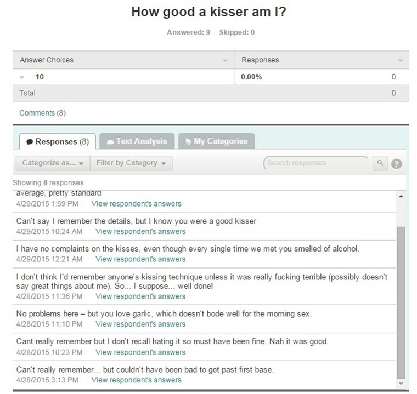The width and height of the screenshot is (417, 394).
Task: Switch to the Text Analysis tab
Action: tap(137, 141)
